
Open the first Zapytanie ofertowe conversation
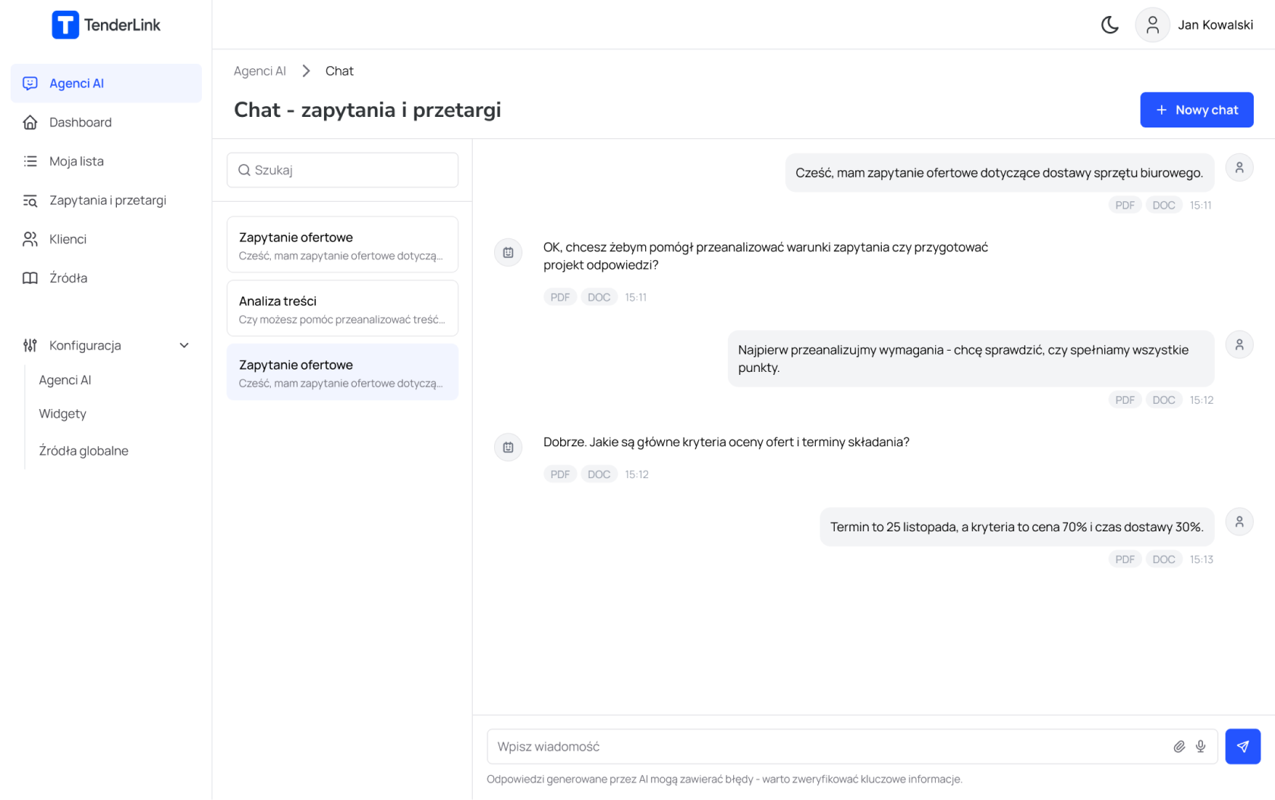(x=342, y=244)
